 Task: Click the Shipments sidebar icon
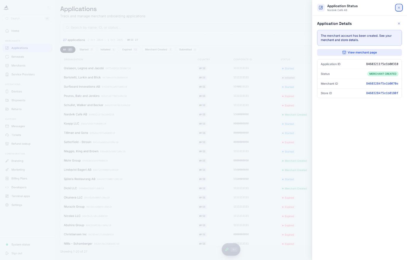pos(7,100)
